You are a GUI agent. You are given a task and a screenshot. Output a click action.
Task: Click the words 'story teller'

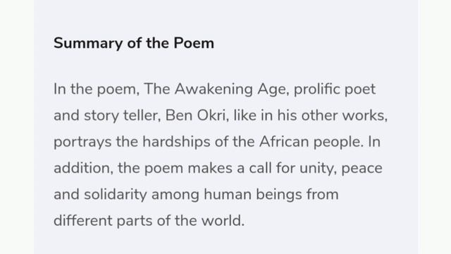point(121,116)
